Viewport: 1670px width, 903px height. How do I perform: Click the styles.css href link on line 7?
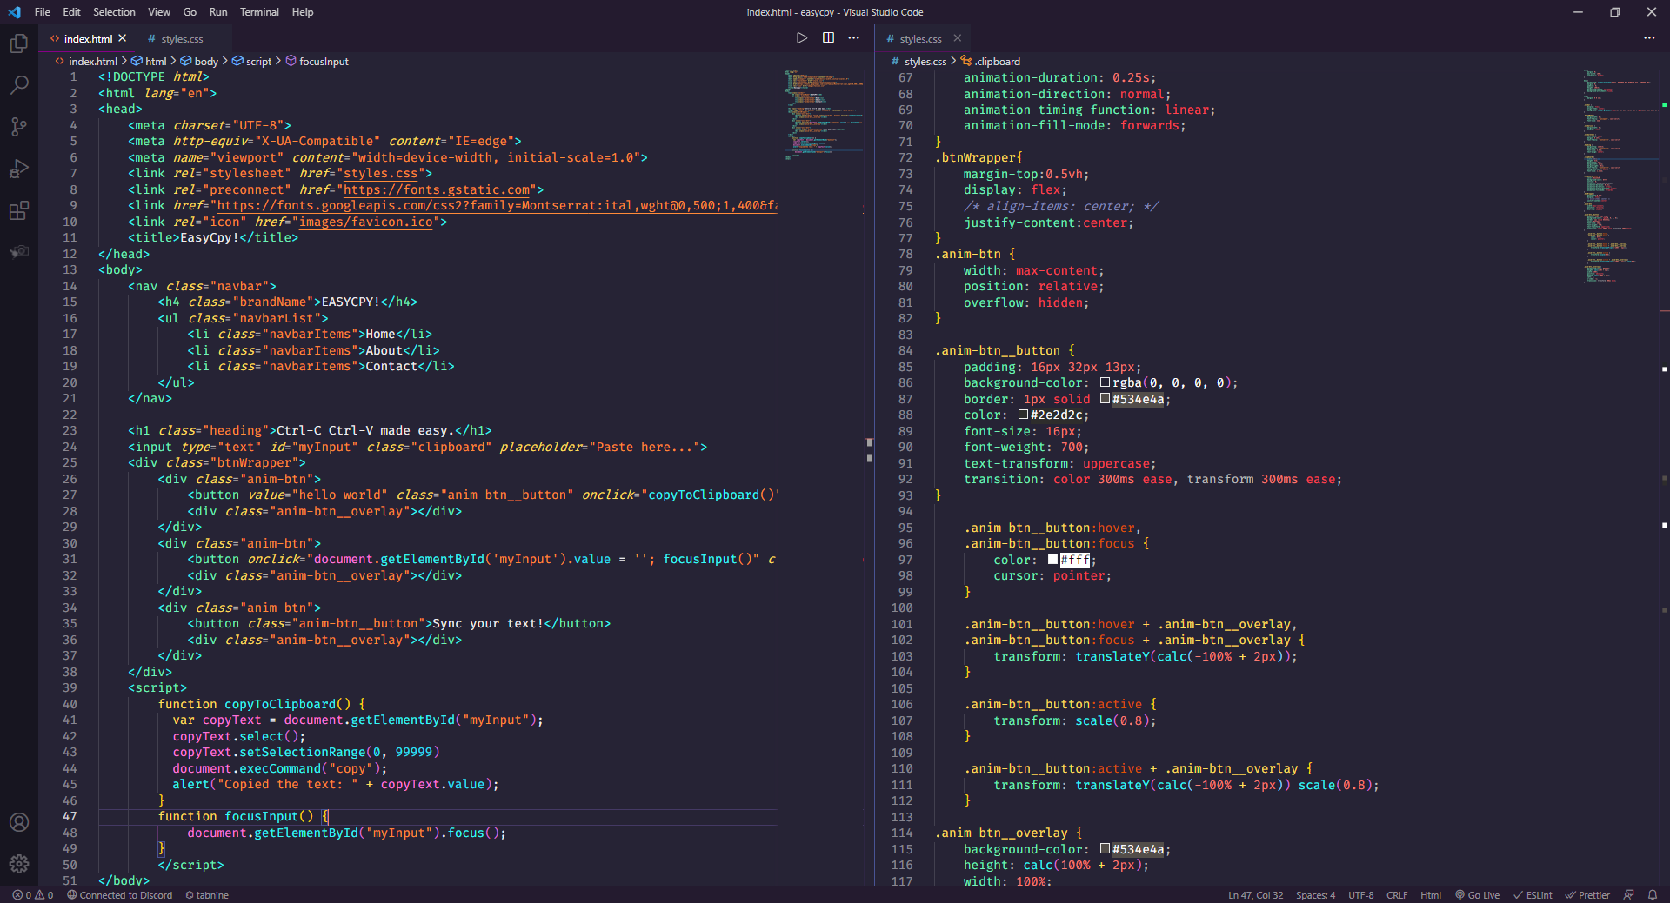(380, 174)
